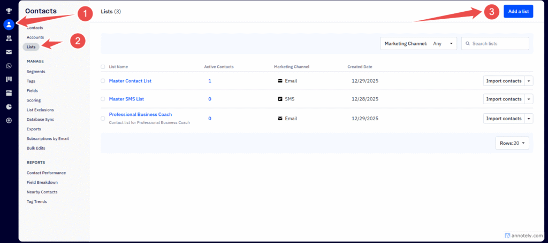
Task: Expand the Rows:20 page size dropdown
Action: pyautogui.click(x=513, y=143)
